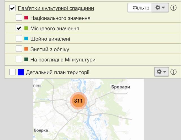Click the На розгляді в Мінкультури label
This screenshot has width=181, height=140.
point(63,60)
